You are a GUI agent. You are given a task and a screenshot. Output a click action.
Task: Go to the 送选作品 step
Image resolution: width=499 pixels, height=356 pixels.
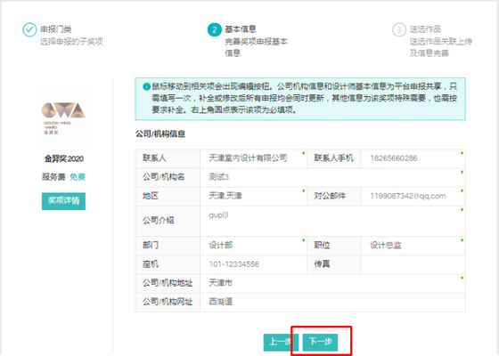pos(425,29)
